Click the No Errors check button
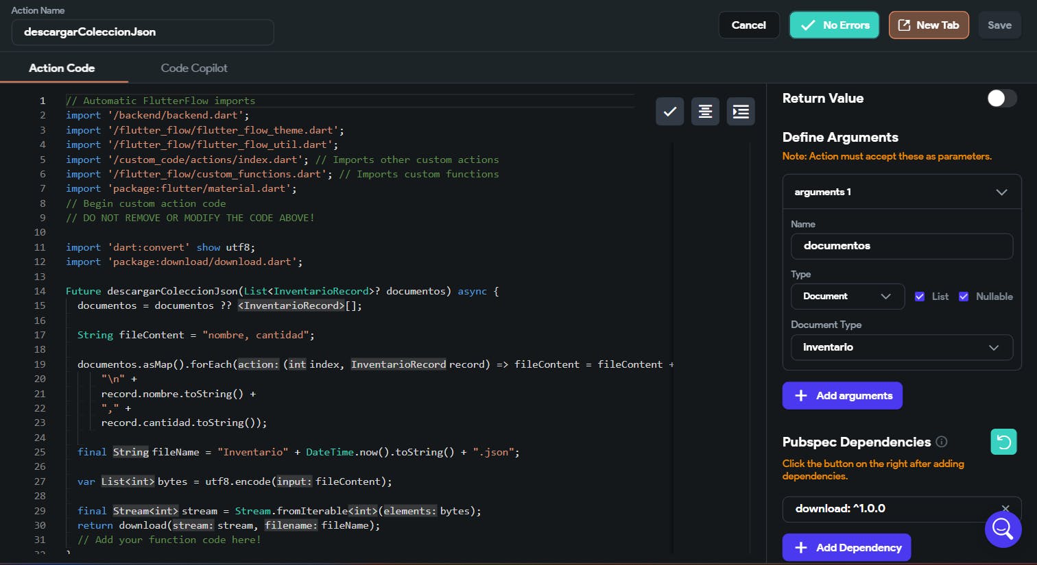The image size is (1037, 565). click(834, 25)
